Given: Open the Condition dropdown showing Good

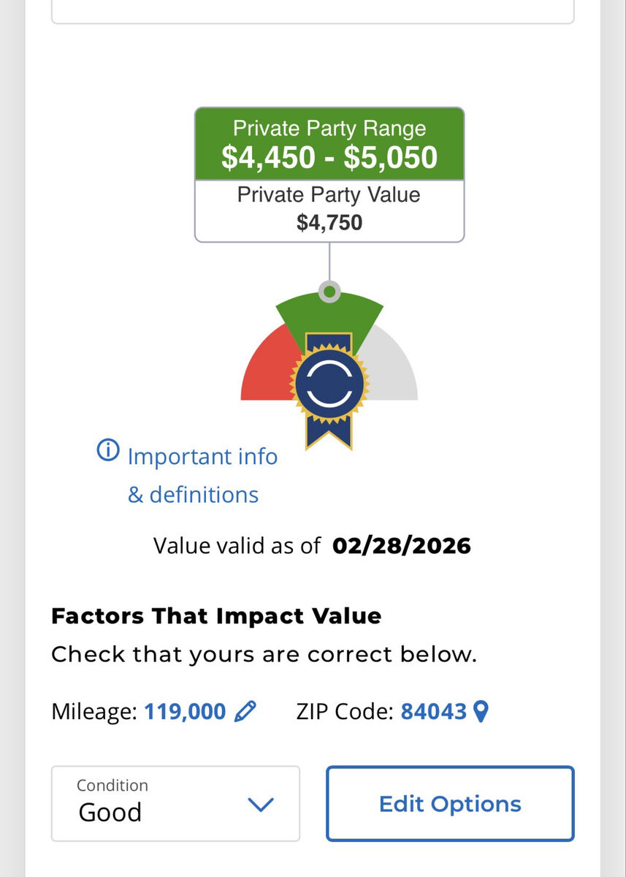Looking at the screenshot, I should (175, 803).
